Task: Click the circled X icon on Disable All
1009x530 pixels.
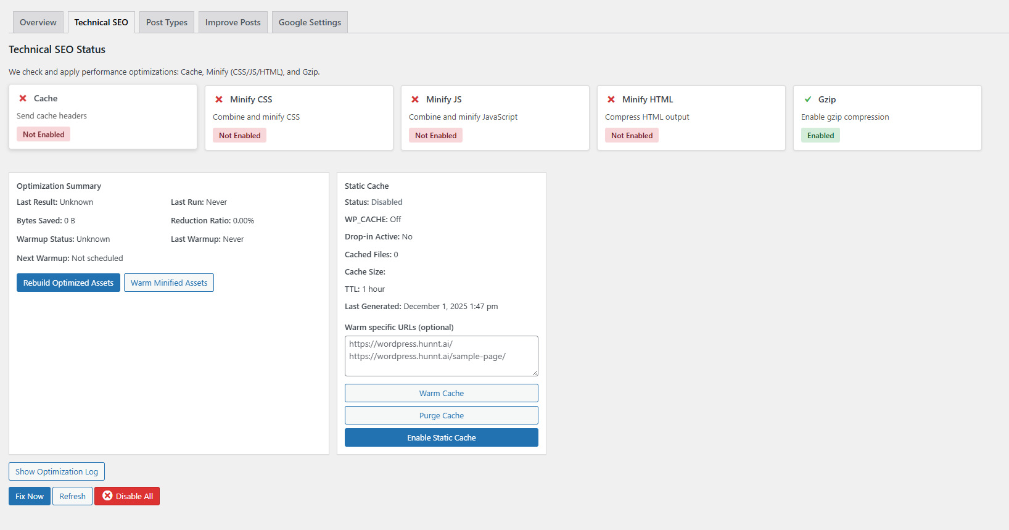Action: tap(107, 496)
